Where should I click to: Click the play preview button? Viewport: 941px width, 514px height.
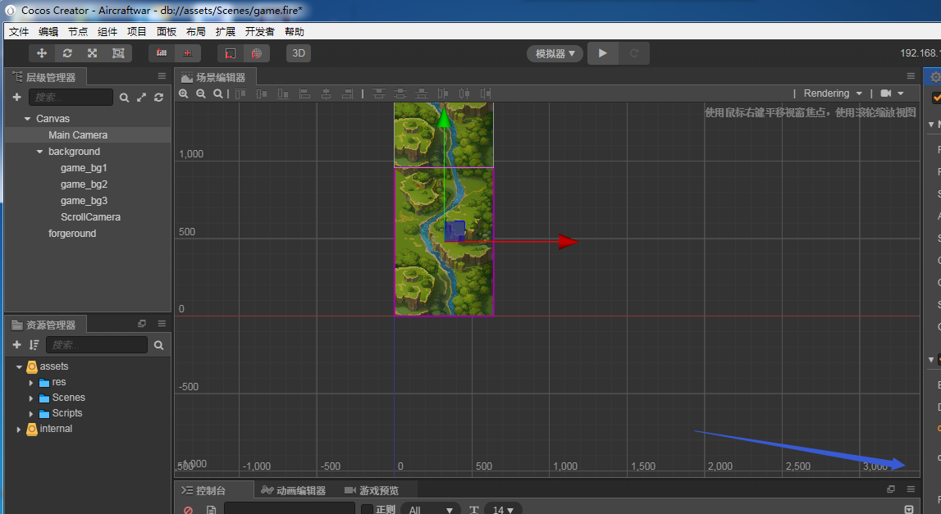pyautogui.click(x=602, y=53)
